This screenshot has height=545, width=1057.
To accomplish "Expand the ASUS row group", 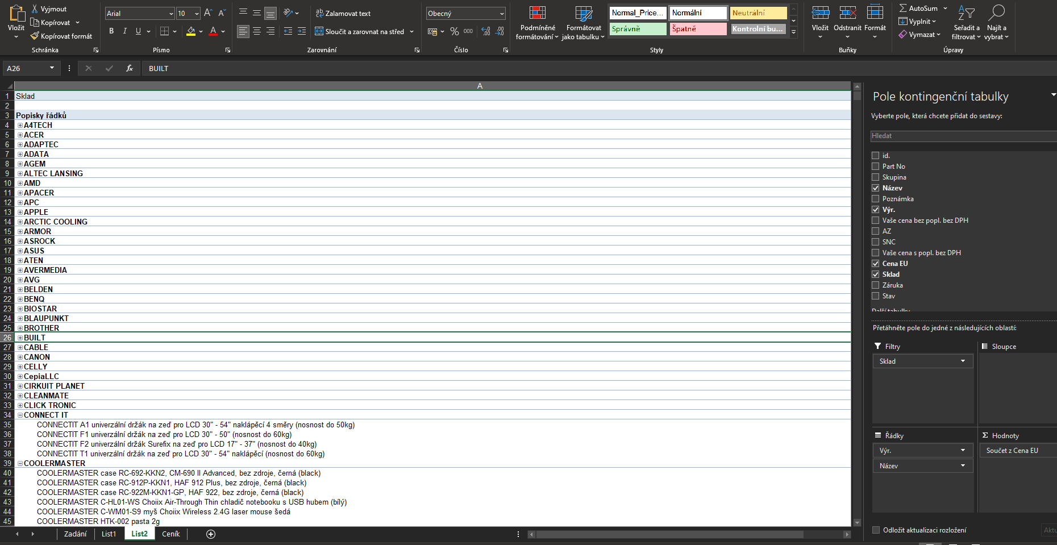I will click(x=20, y=251).
